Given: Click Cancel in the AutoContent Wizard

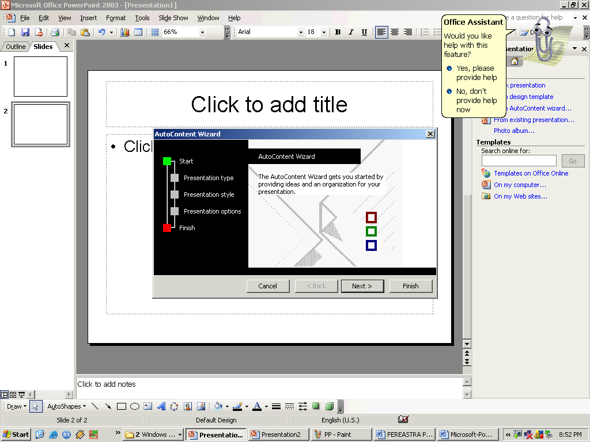Looking at the screenshot, I should click(268, 286).
